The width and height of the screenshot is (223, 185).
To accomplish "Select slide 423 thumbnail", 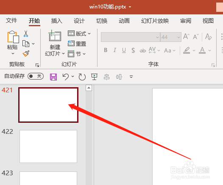I will (48, 178).
